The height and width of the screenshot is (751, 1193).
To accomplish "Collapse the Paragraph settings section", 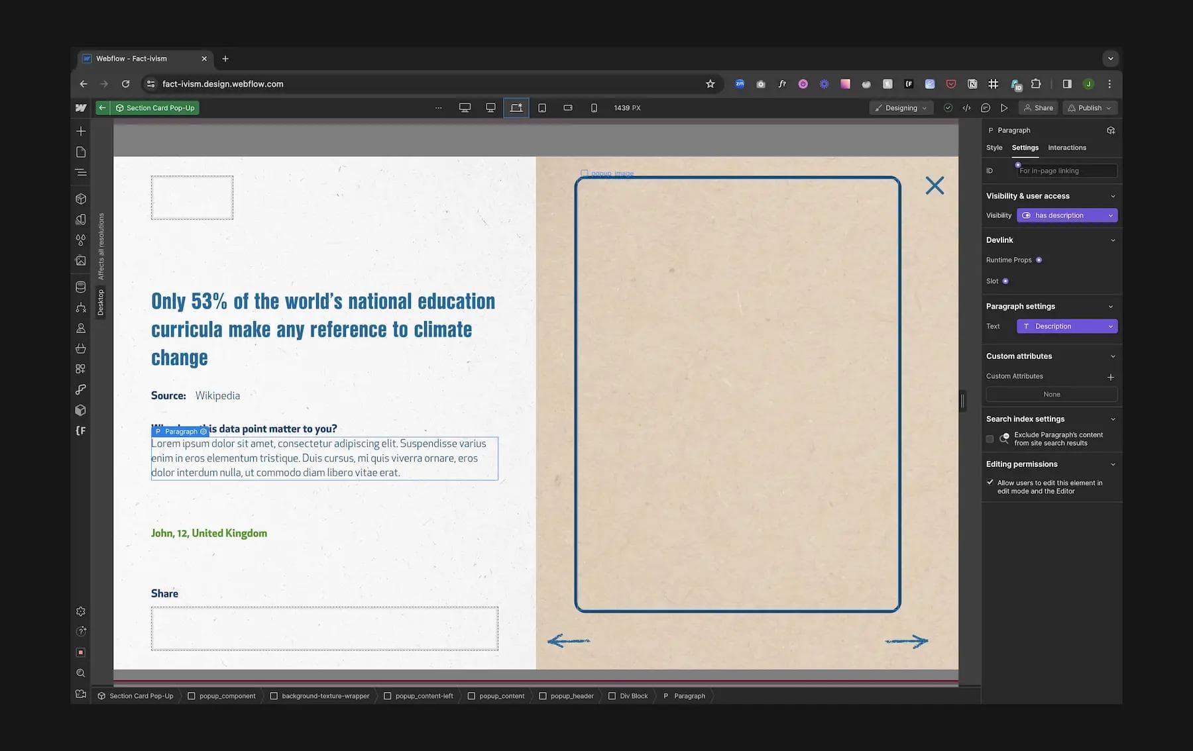I will (1112, 306).
